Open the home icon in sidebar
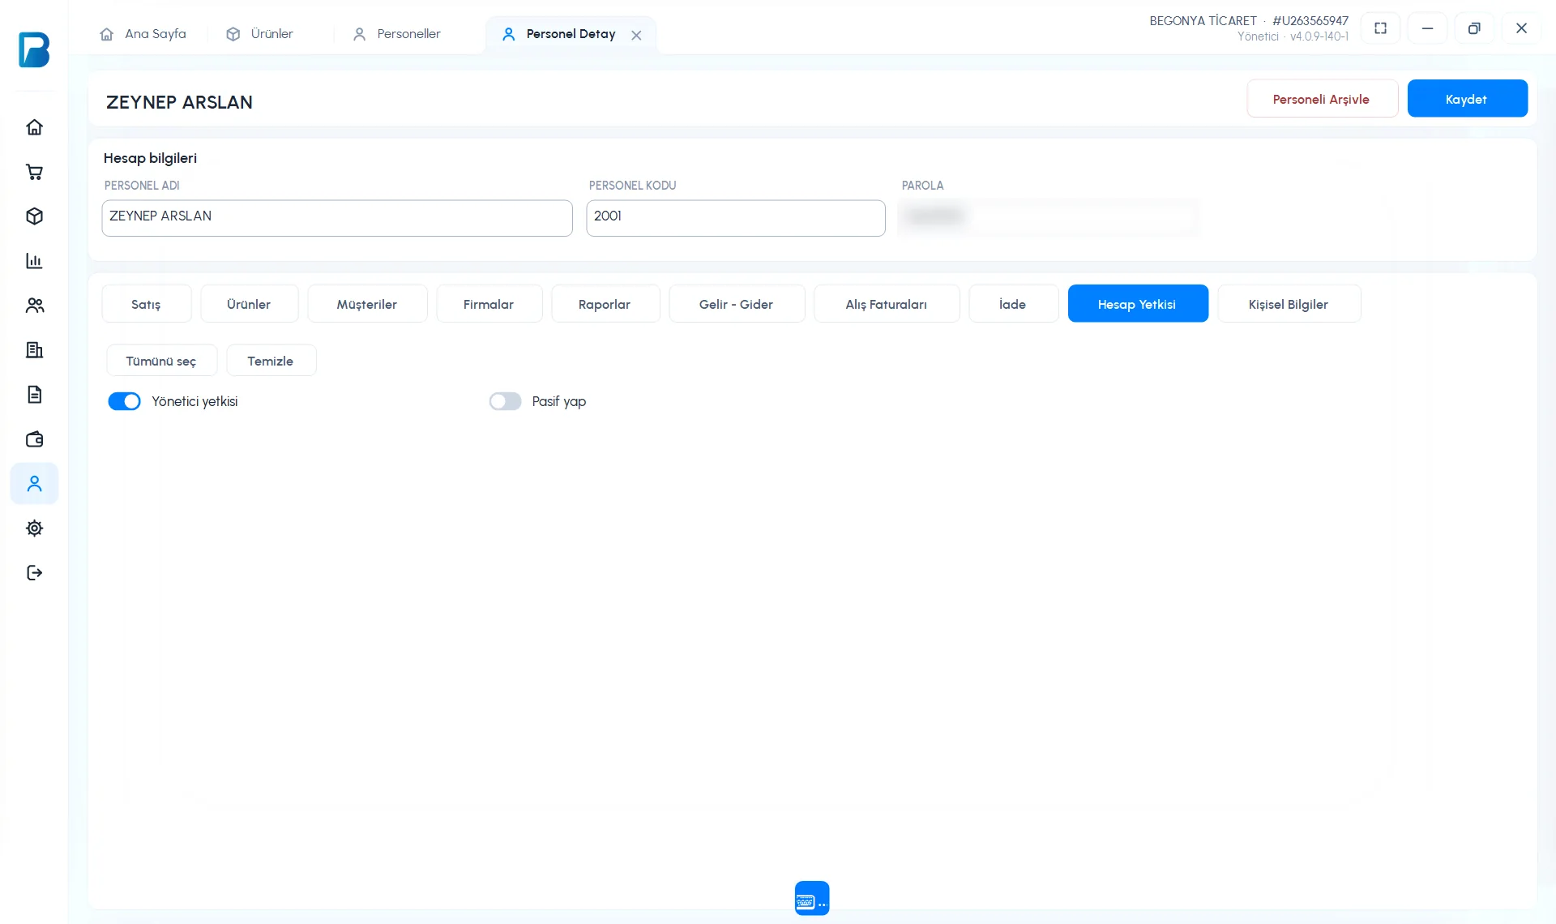The image size is (1556, 924). (34, 127)
